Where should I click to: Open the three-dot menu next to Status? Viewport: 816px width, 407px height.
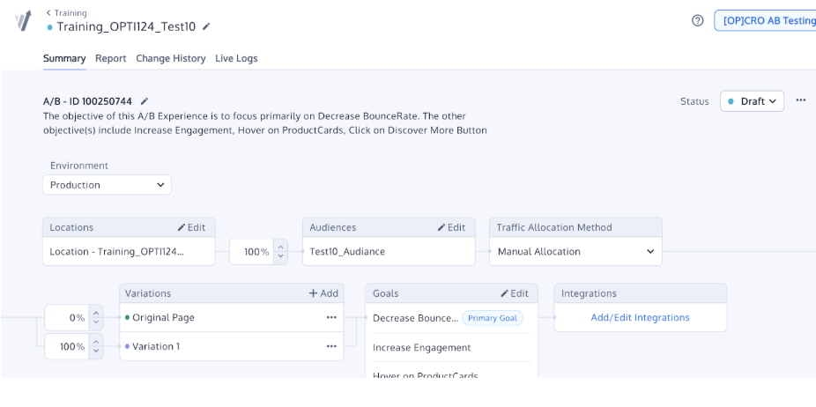pos(800,100)
